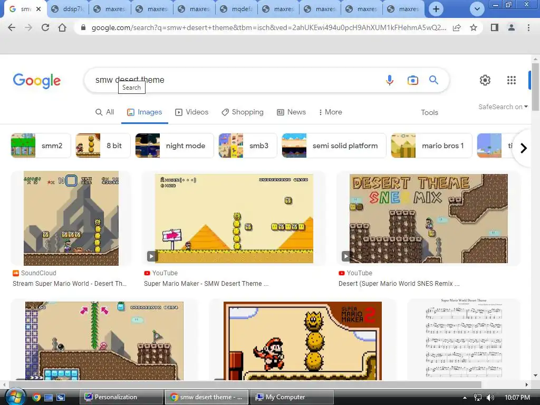Click the search query text field
The width and height of the screenshot is (540, 405).
[238, 80]
